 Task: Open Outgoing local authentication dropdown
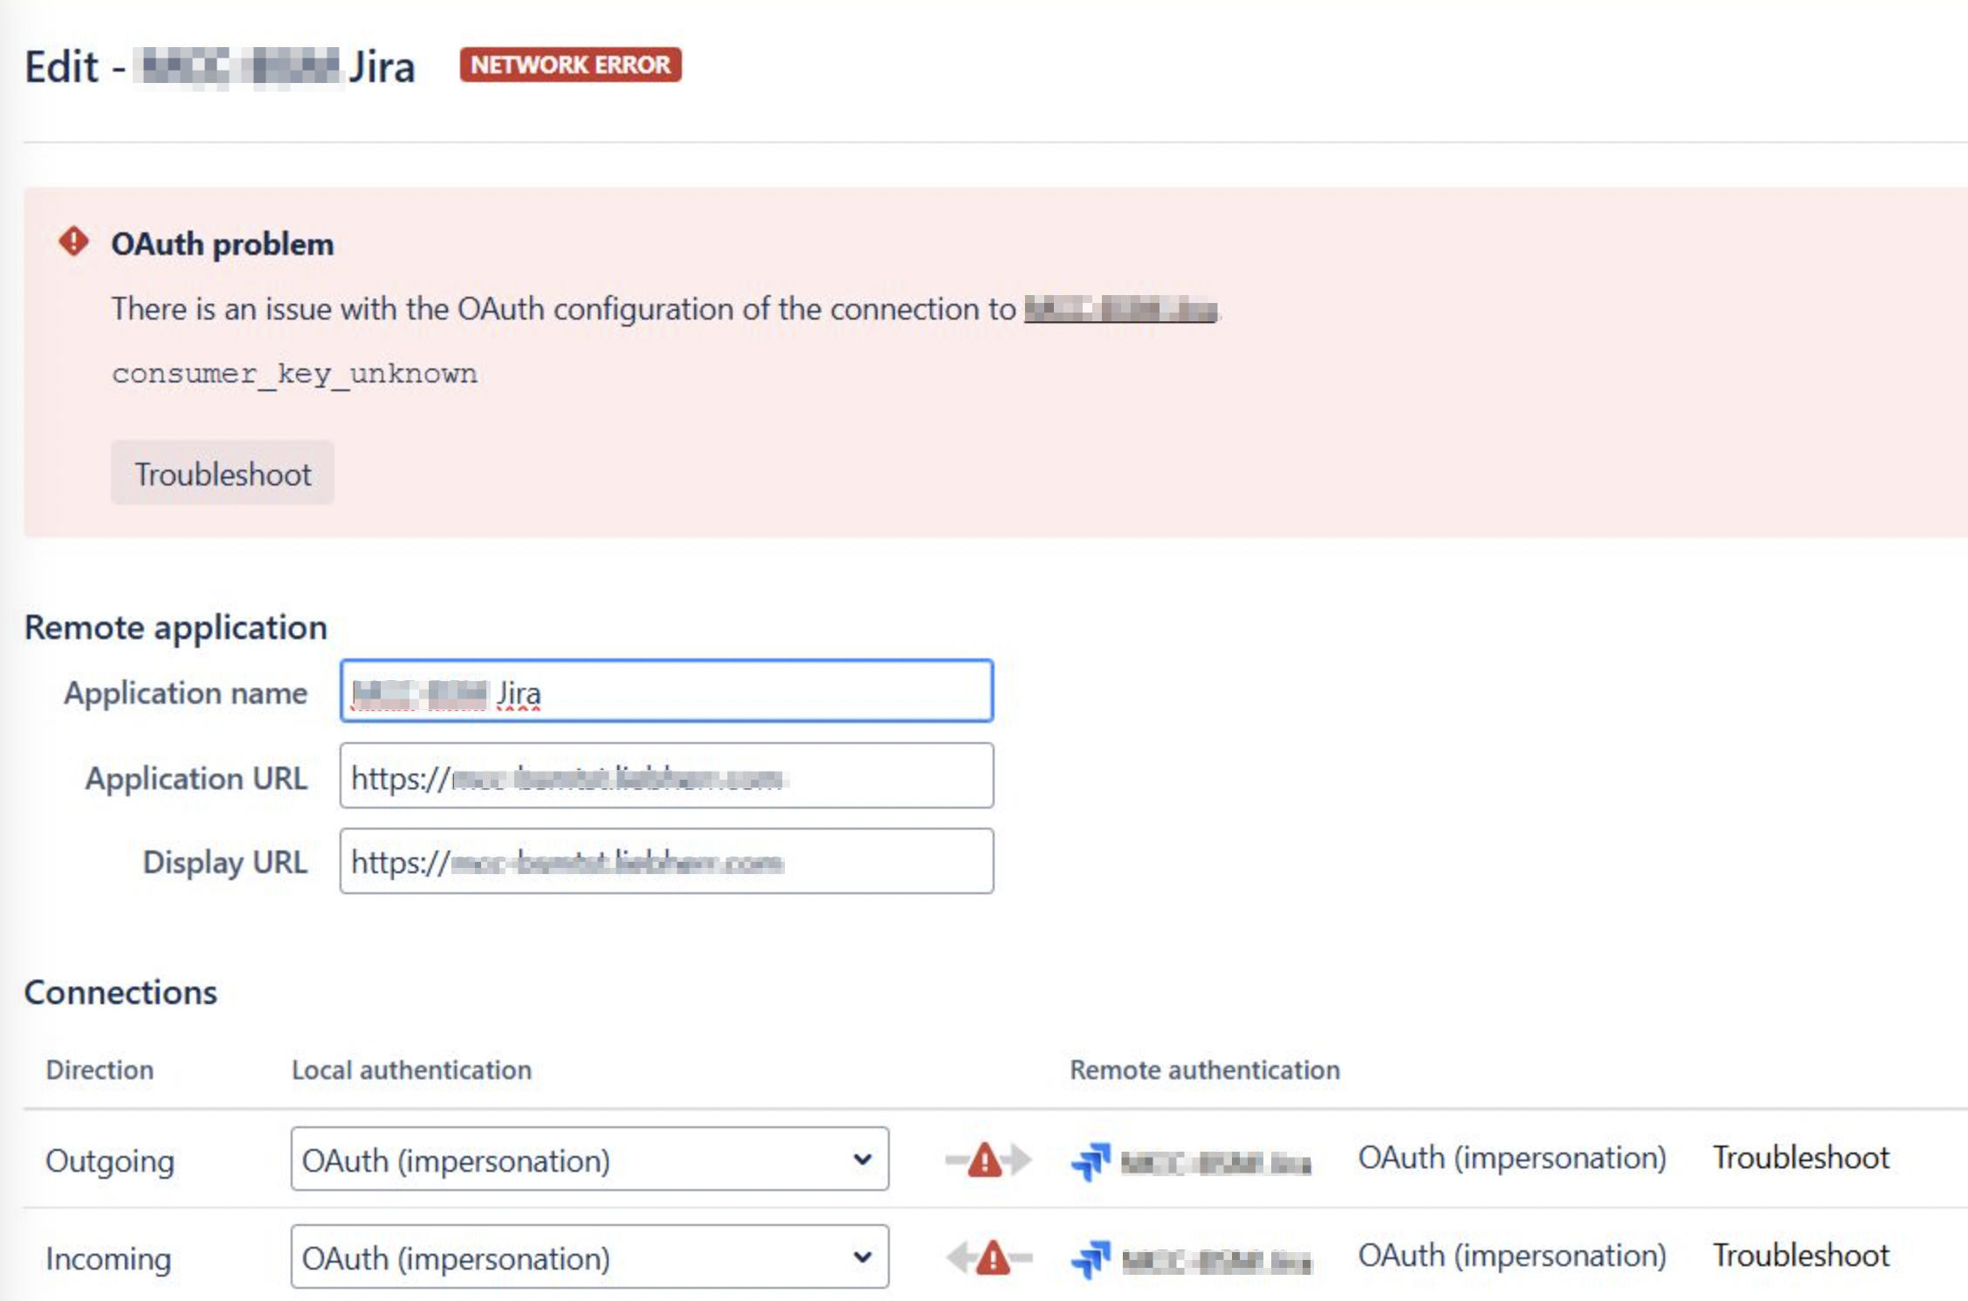[588, 1160]
